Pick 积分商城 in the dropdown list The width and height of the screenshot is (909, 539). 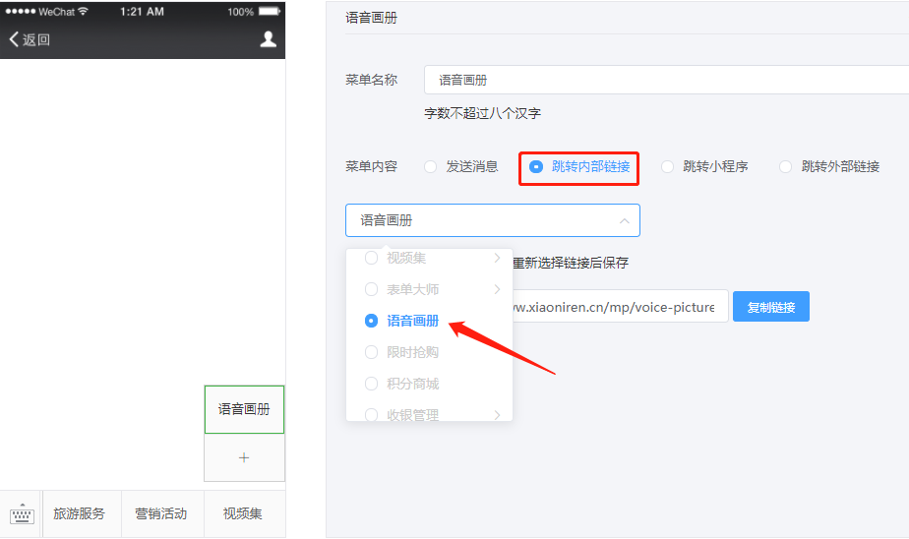[x=412, y=384]
